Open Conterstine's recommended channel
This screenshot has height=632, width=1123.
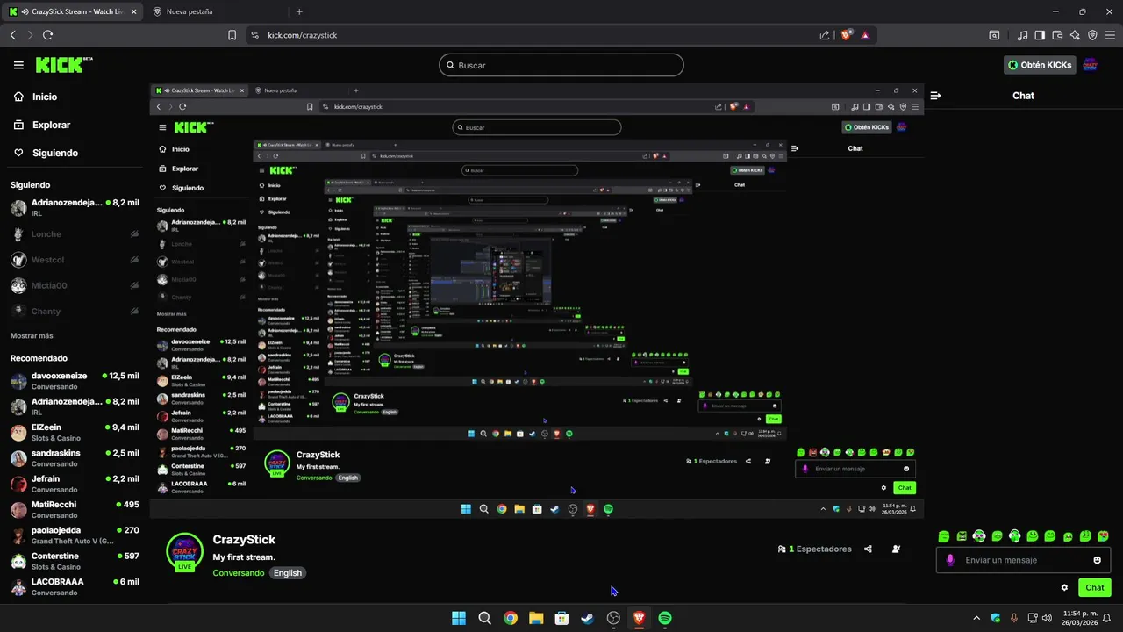(75, 561)
